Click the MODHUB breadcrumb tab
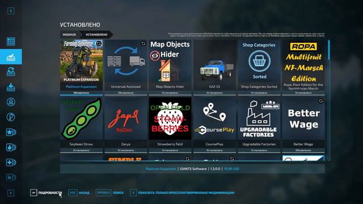Screen dimensions: 363x204 click(x=69, y=35)
